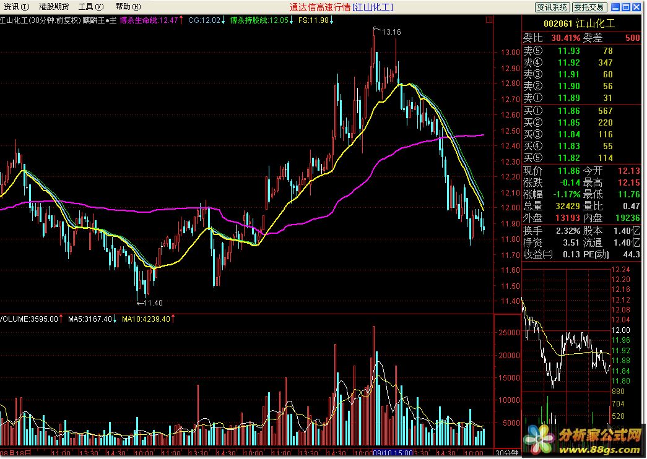Click the 最低 11.76 field

(x=611, y=194)
